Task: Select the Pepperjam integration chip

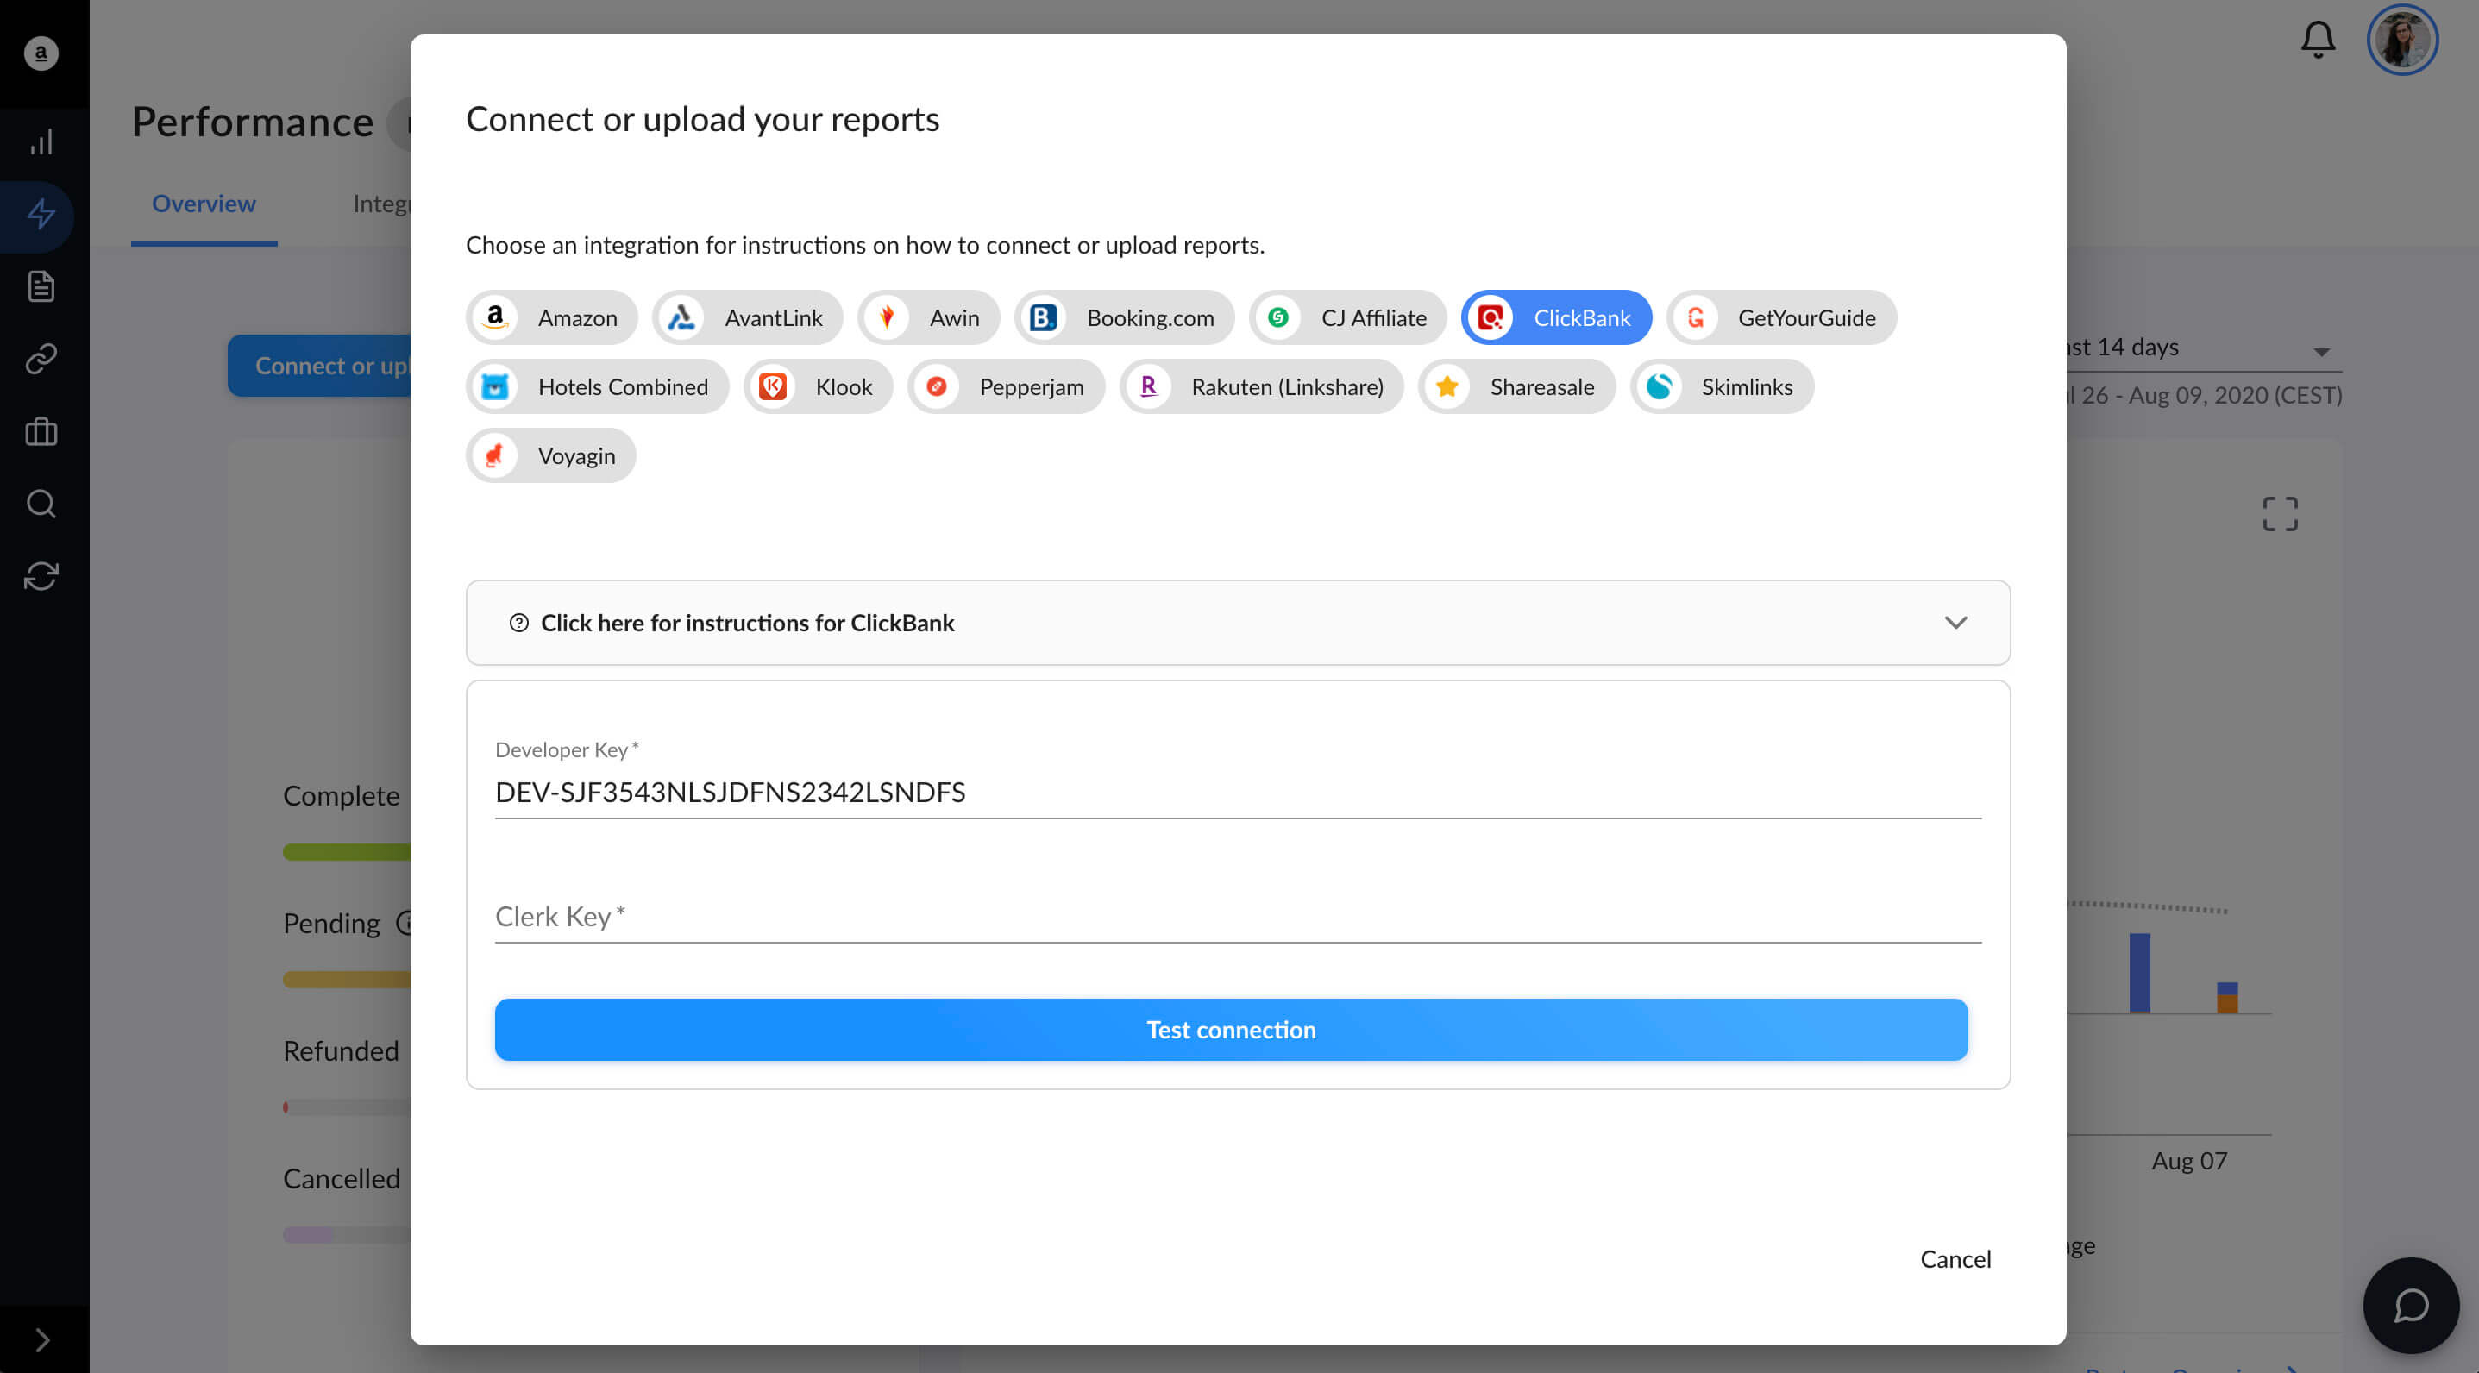Action: pyautogui.click(x=1006, y=386)
